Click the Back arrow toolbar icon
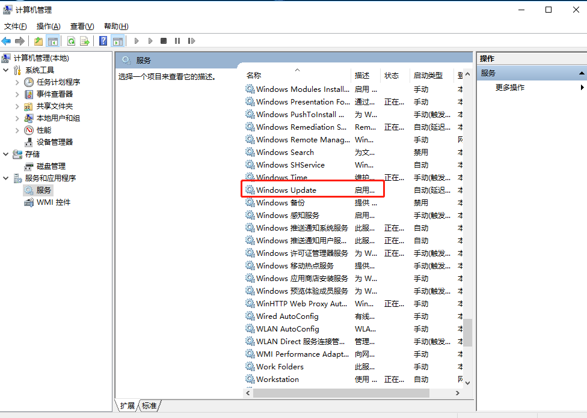Image resolution: width=587 pixels, height=418 pixels. 7,41
